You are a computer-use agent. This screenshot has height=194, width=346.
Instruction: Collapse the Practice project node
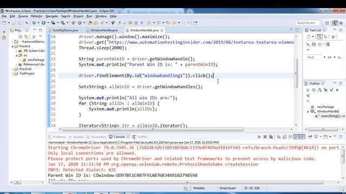coord(12,46)
